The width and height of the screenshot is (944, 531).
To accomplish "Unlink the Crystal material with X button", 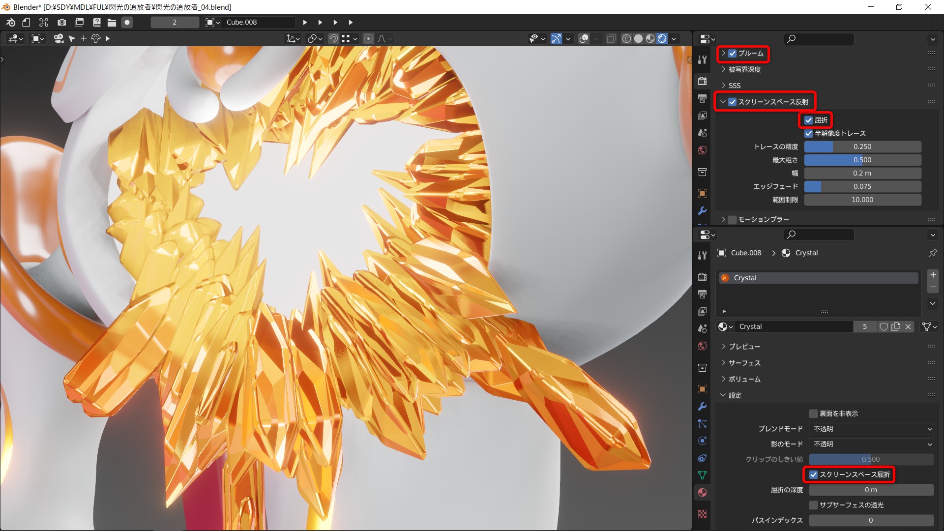I will (x=908, y=326).
